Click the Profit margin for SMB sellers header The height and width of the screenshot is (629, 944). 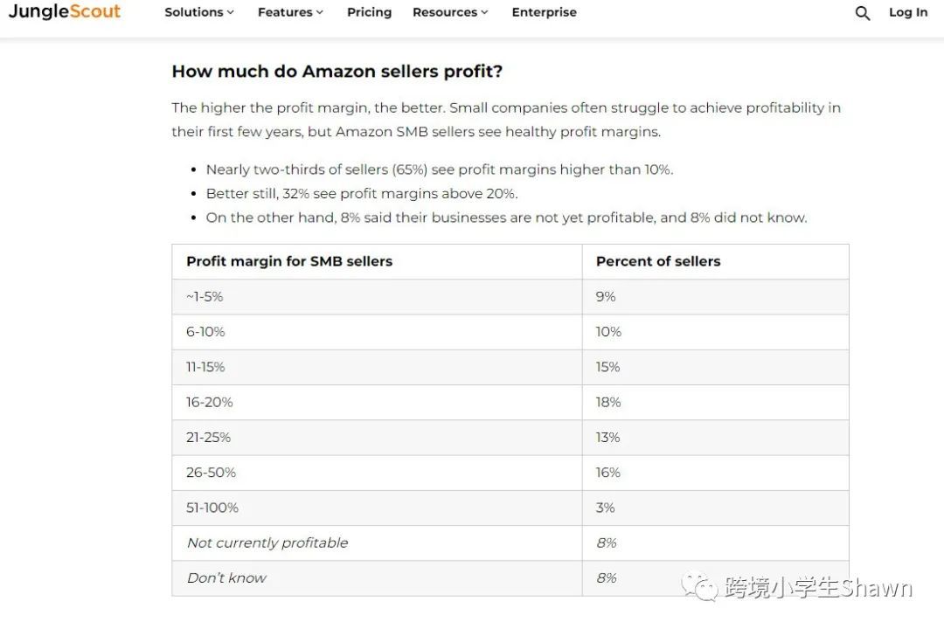pyautogui.click(x=289, y=261)
